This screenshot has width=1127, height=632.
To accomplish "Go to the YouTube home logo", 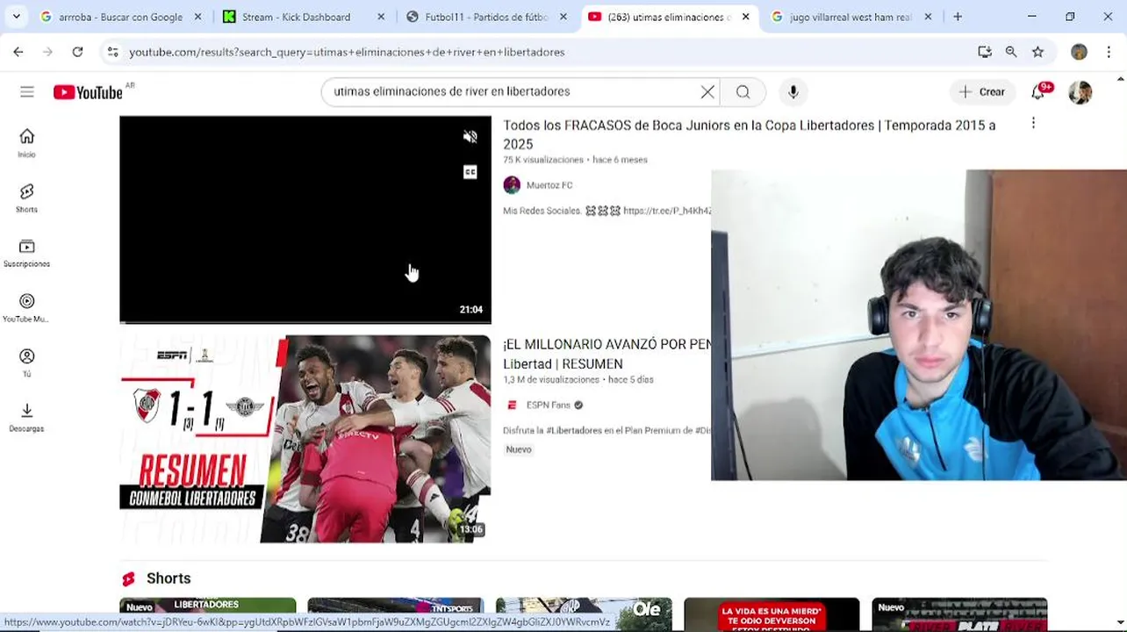I will pyautogui.click(x=88, y=92).
